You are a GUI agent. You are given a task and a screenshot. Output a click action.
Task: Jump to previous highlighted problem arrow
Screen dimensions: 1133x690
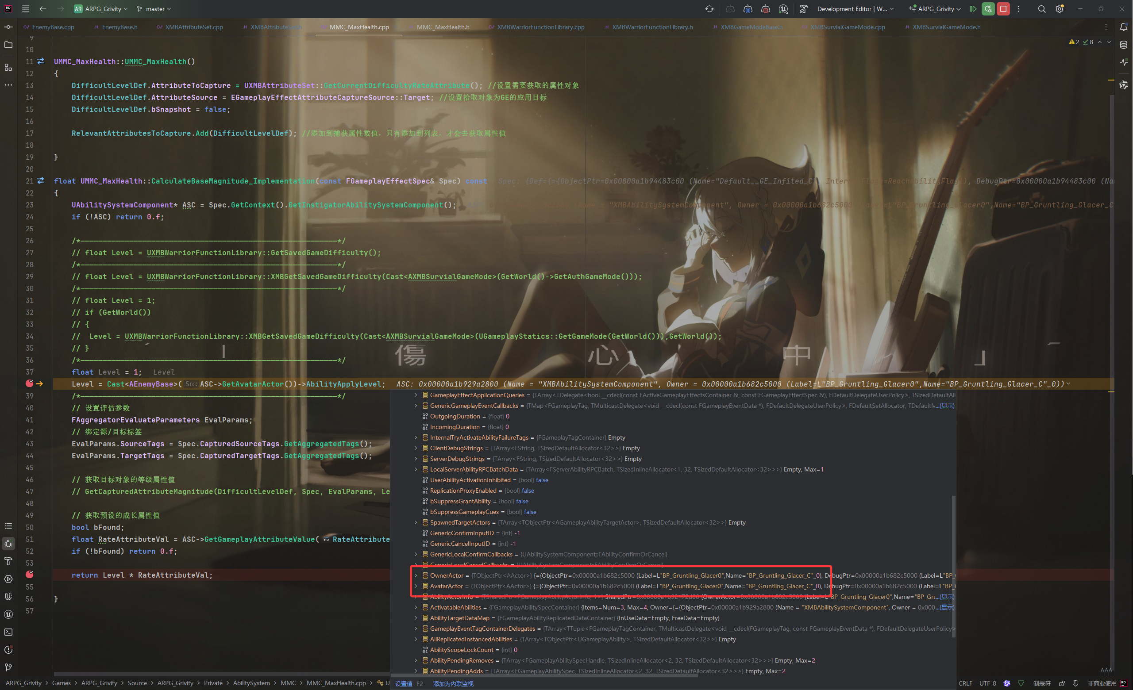1099,42
